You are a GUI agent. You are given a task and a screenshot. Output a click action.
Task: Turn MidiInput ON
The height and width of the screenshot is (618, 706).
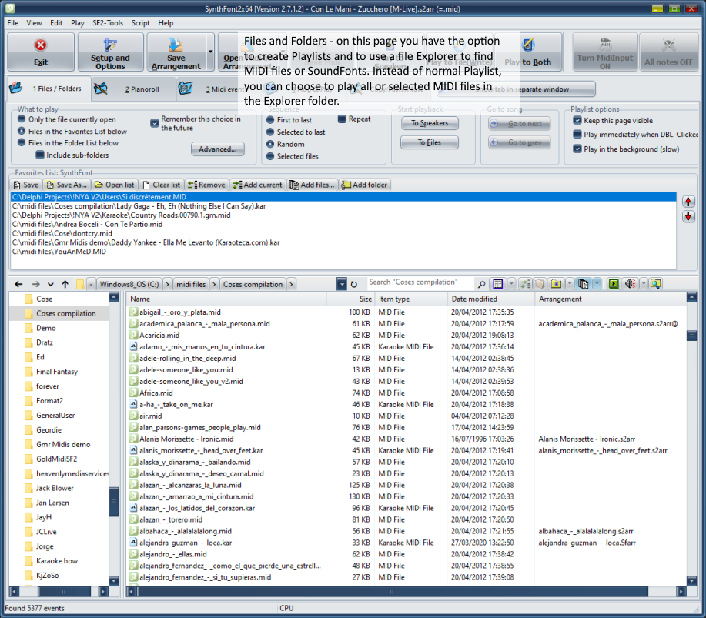[604, 52]
